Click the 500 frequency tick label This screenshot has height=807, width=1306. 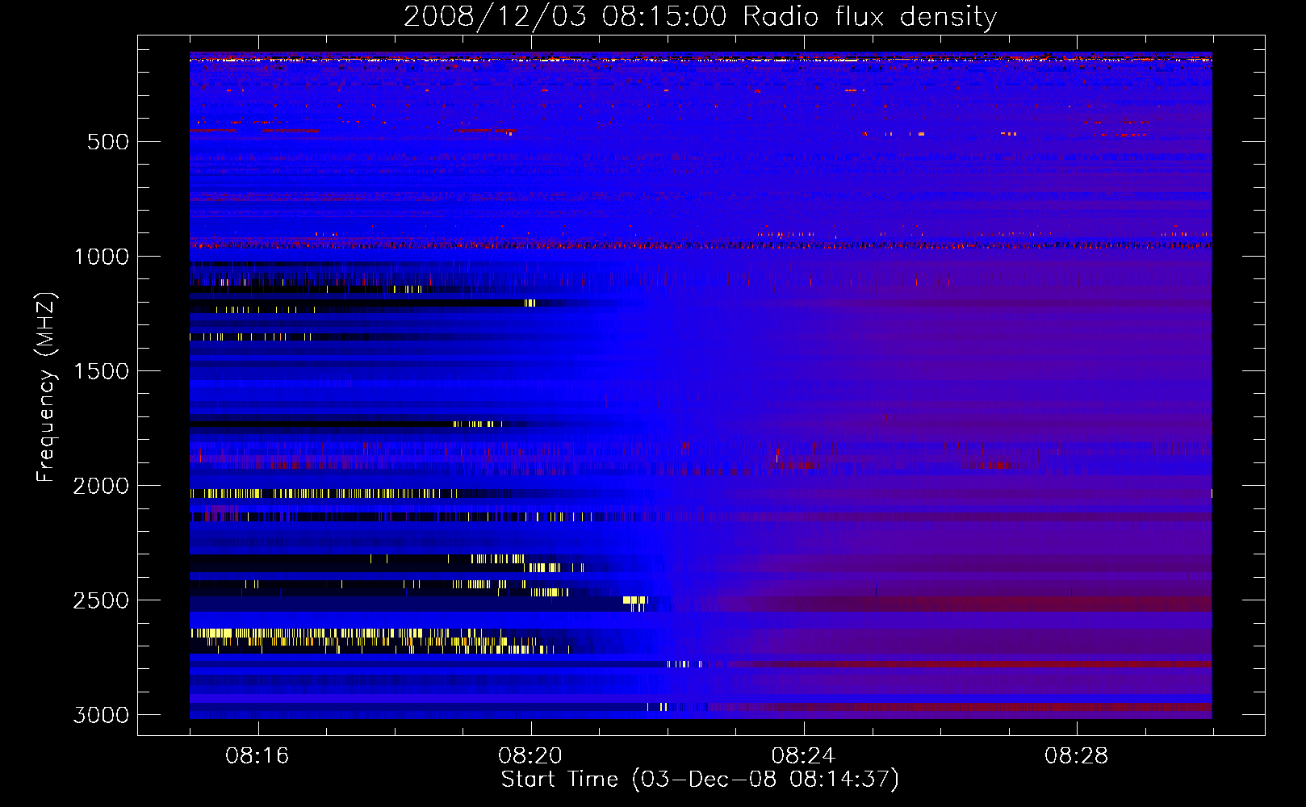(x=108, y=142)
